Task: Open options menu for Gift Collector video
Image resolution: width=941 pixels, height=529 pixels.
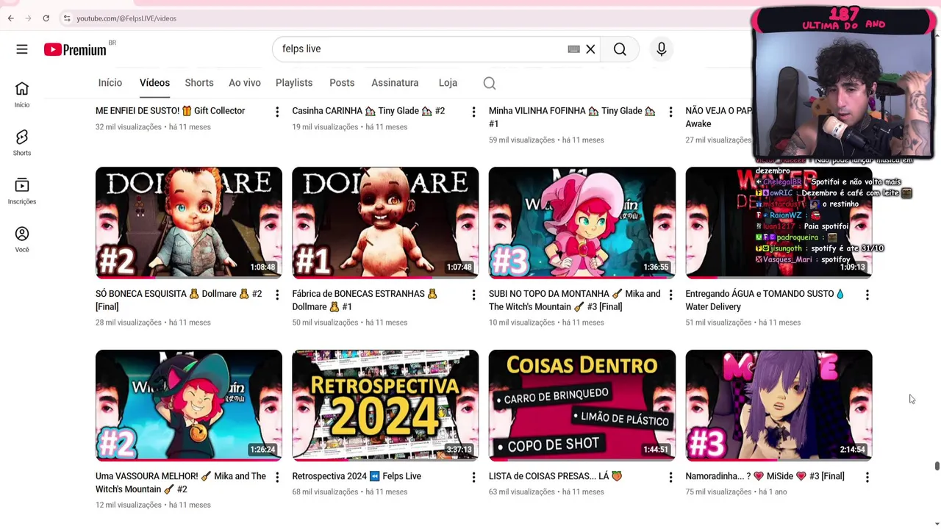Action: [277, 112]
